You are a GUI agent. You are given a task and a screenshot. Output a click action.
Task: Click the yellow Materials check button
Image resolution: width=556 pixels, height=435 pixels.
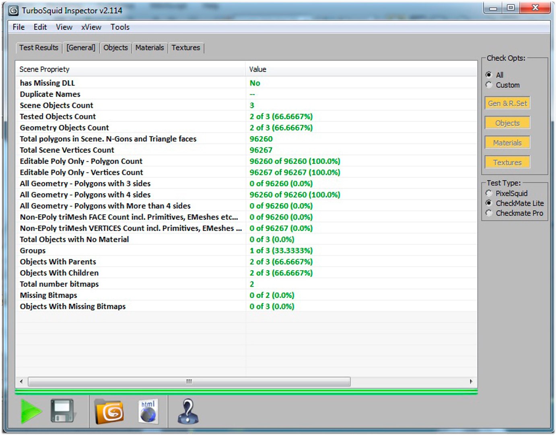tap(507, 143)
